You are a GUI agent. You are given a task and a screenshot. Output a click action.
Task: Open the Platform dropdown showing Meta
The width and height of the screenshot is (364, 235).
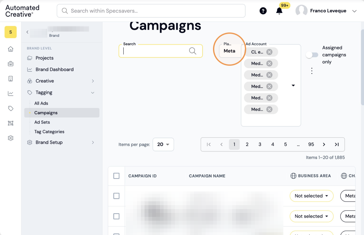click(229, 51)
